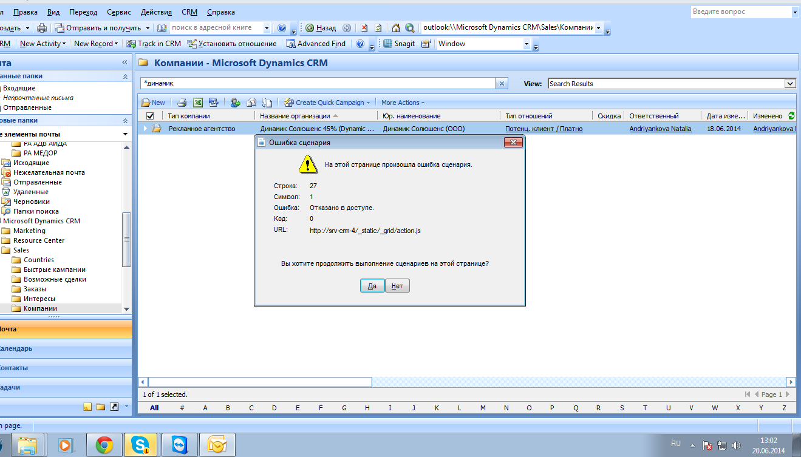Click the print icon in CRM grid toolbar
This screenshot has width=801, height=457.
tap(182, 103)
